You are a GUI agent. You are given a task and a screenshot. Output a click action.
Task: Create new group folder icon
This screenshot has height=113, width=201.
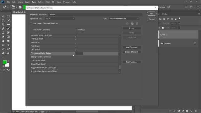click(x=187, y=111)
